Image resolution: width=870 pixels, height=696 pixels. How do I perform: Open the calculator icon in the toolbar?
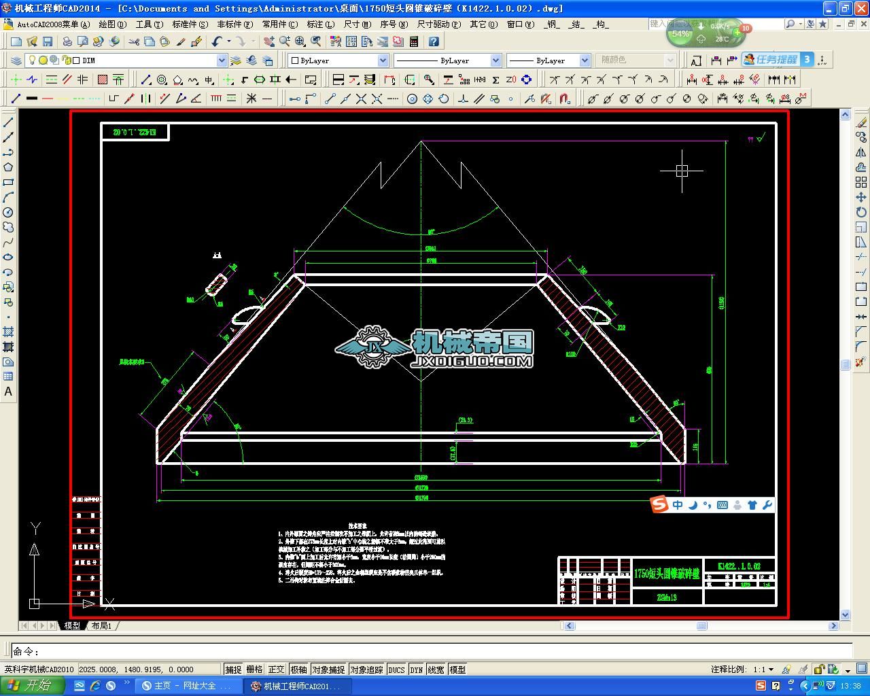414,41
